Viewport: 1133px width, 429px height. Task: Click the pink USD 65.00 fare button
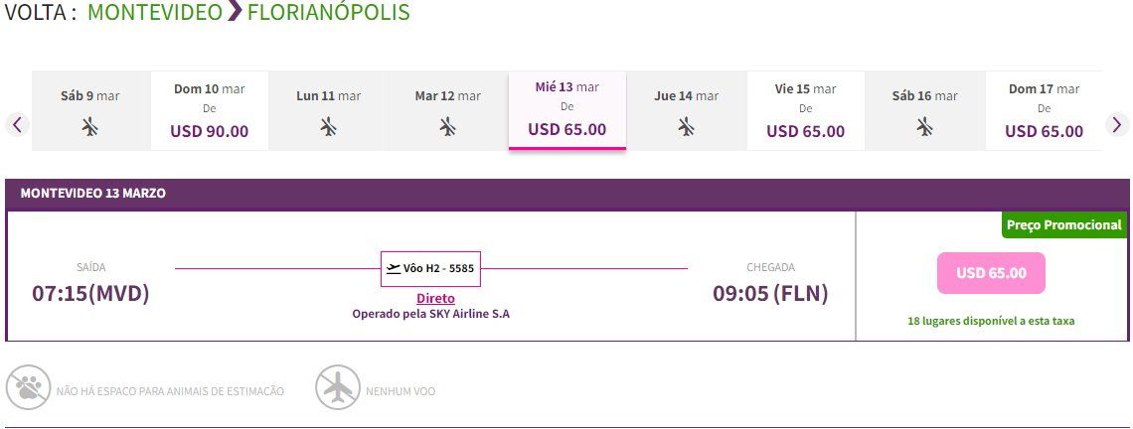pyautogui.click(x=992, y=273)
